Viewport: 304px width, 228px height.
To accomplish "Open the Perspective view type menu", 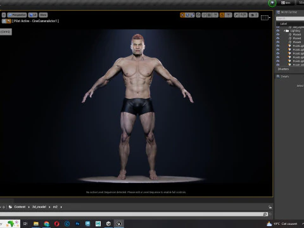I will click(x=17, y=15).
